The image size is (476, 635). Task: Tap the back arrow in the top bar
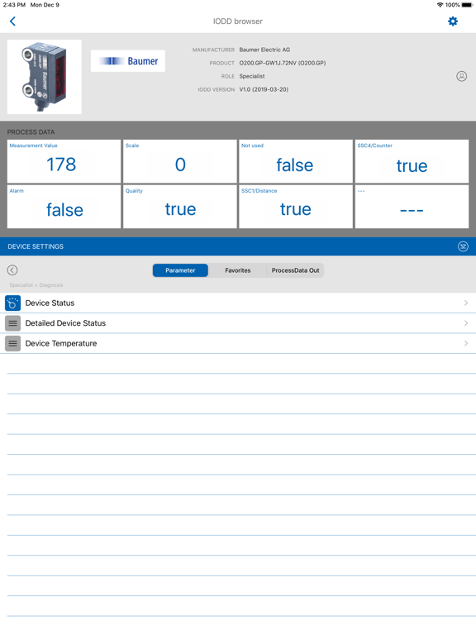(12, 21)
